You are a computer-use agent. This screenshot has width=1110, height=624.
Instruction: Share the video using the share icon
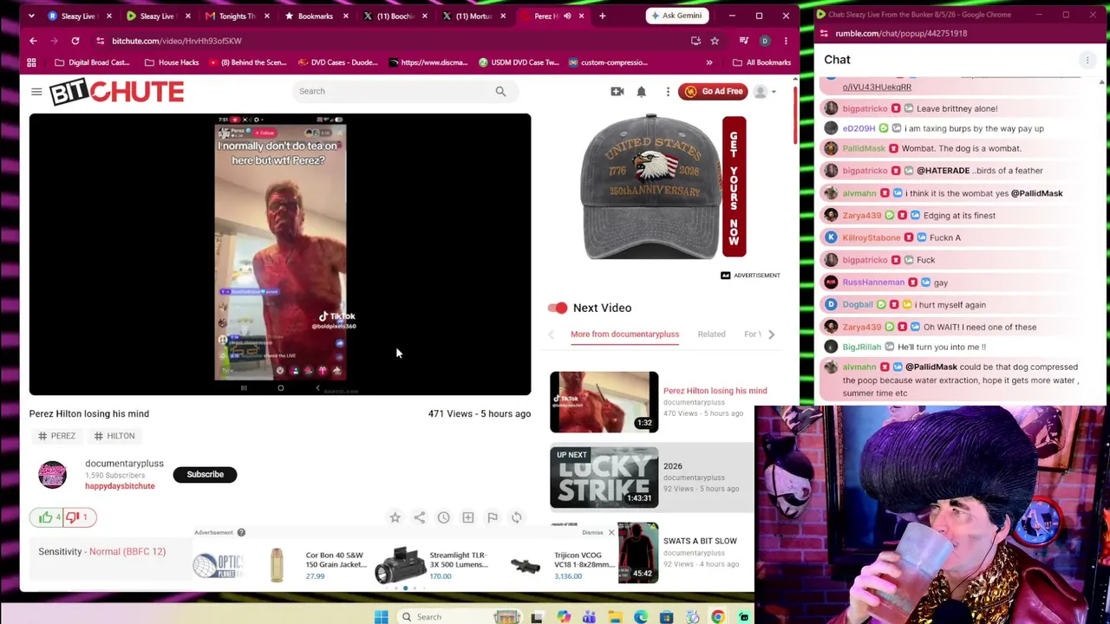click(419, 517)
